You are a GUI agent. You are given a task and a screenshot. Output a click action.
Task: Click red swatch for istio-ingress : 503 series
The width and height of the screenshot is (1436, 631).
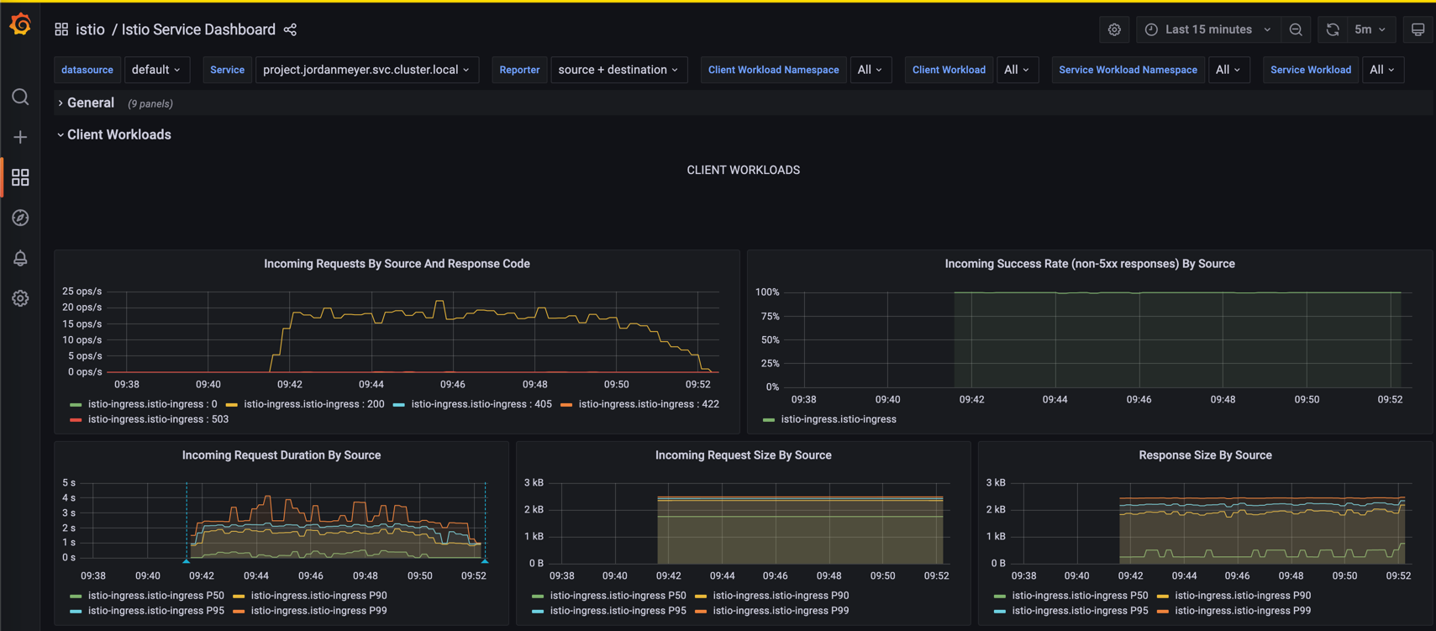click(x=76, y=420)
